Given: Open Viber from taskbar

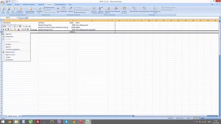Looking at the screenshot, I should click(59, 122).
